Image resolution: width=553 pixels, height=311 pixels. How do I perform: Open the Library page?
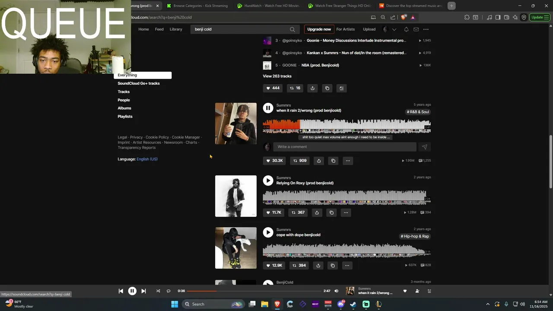click(x=176, y=29)
